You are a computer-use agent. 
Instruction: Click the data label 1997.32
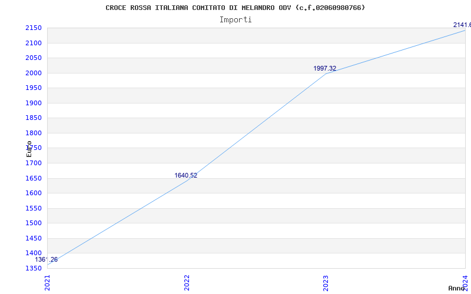point(325,68)
